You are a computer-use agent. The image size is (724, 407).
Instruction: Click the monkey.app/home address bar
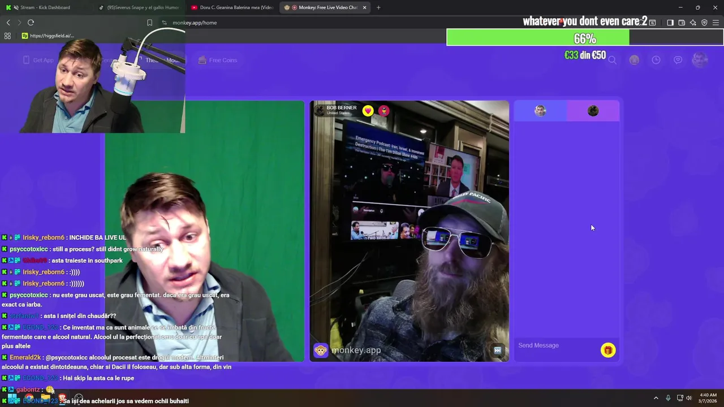tap(195, 23)
